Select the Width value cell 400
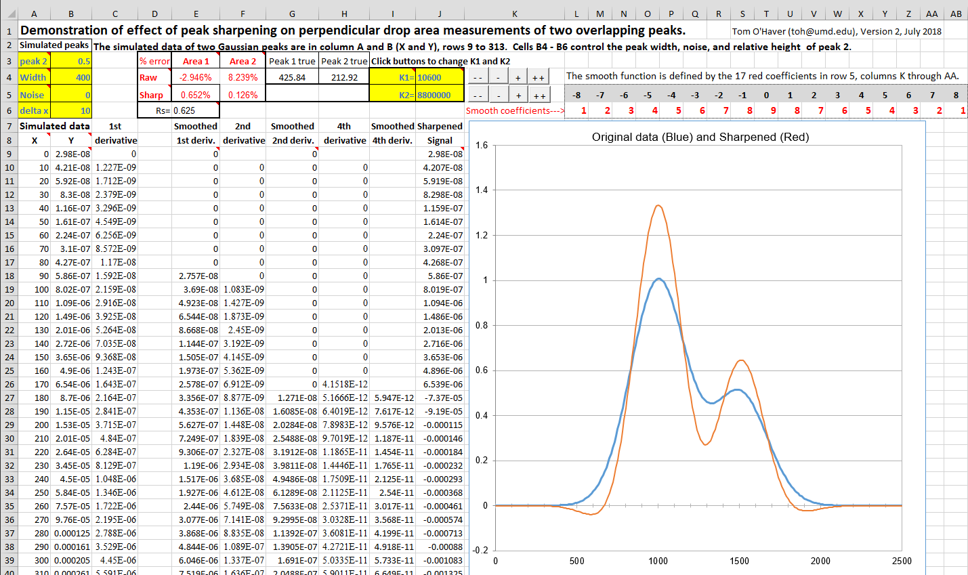This screenshot has height=575, width=968. point(71,77)
